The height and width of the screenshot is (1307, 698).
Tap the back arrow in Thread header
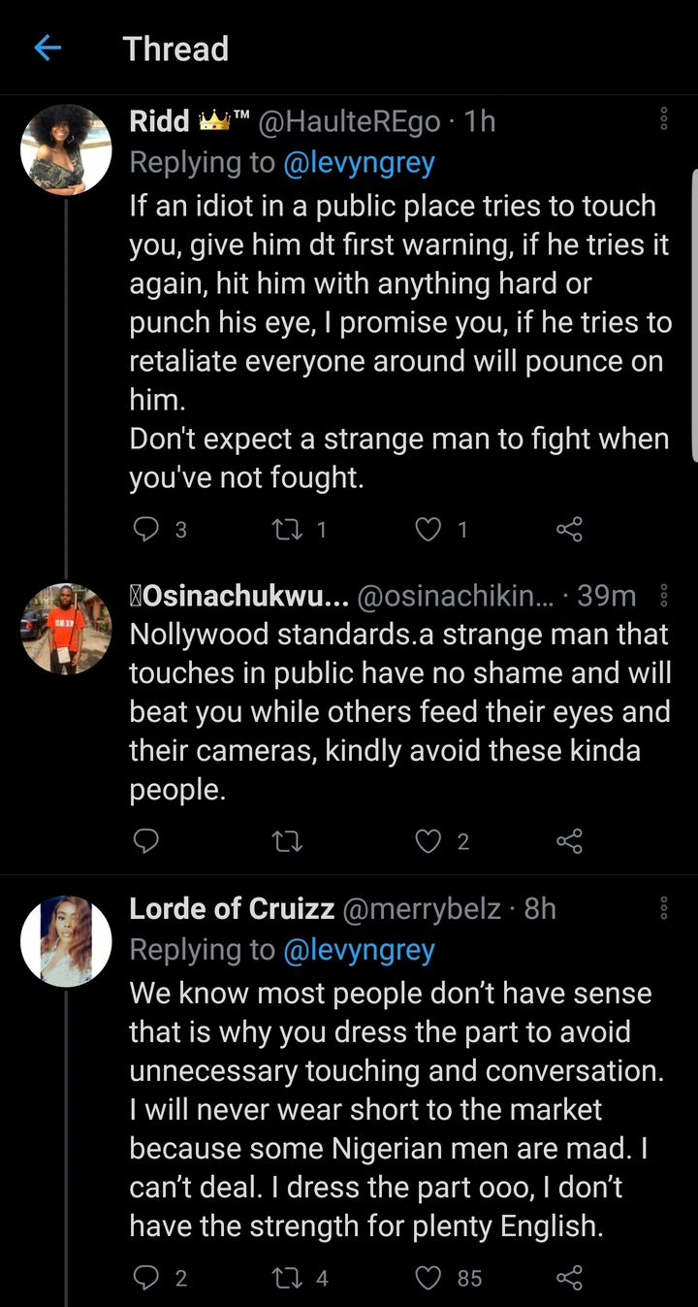[x=48, y=48]
